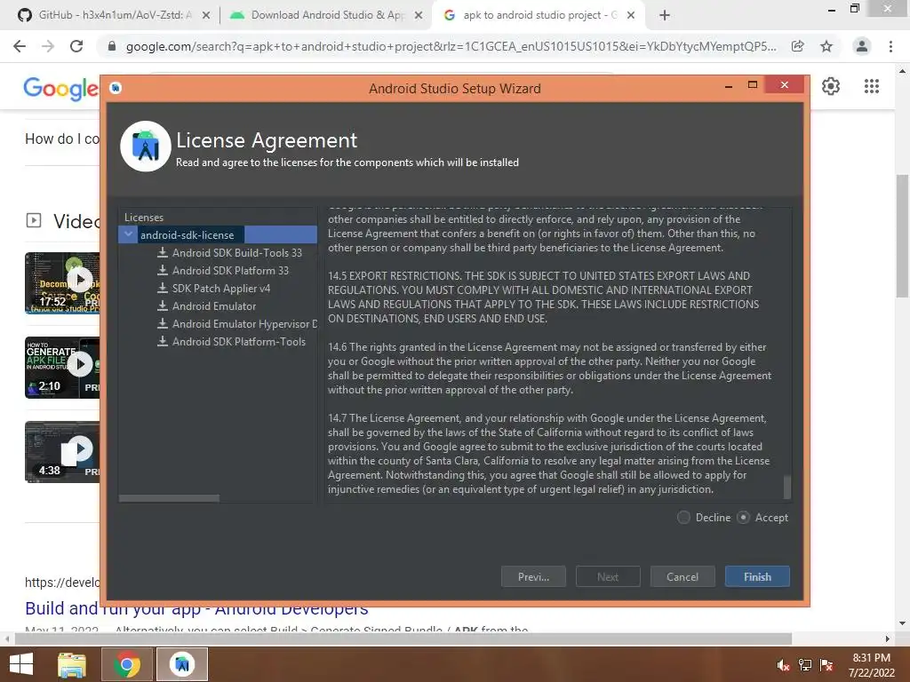Screen dimensions: 910x682
Task: Collapse the android-sdk-license tree node
Action: pyautogui.click(x=129, y=234)
